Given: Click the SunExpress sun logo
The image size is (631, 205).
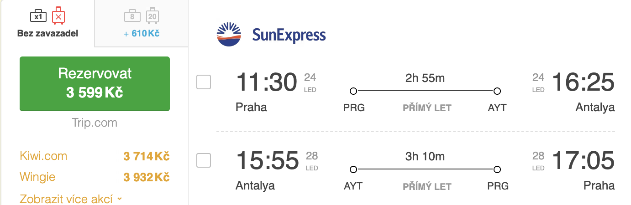Looking at the screenshot, I should 229,35.
